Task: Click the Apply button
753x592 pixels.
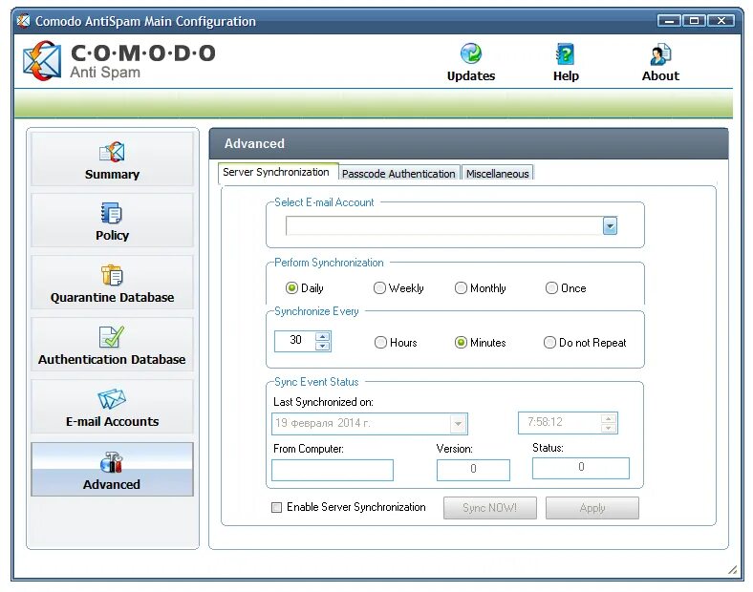Action: point(592,508)
